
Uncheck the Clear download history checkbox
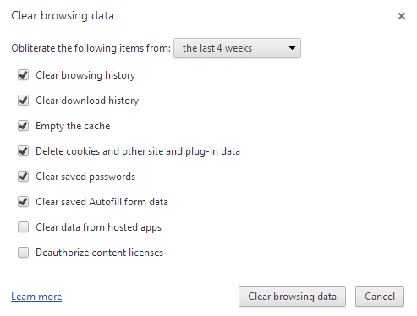23,101
